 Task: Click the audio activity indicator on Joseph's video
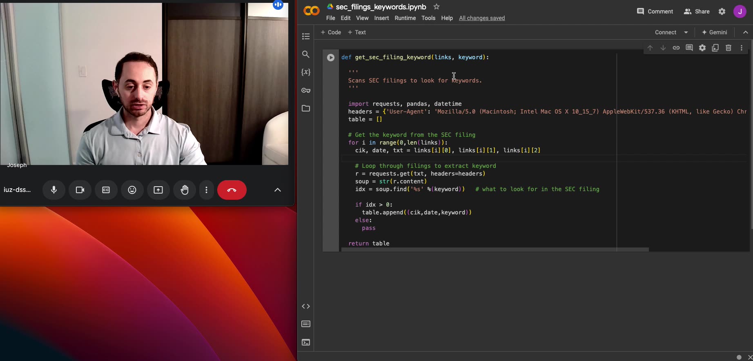[x=278, y=5]
